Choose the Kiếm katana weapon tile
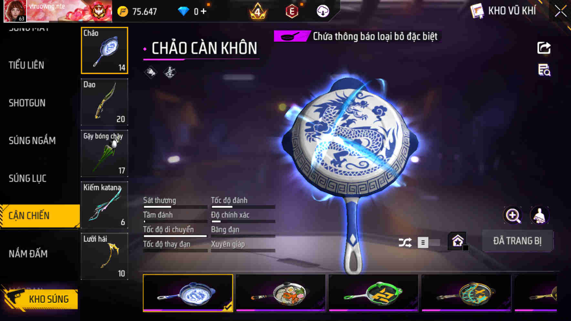 tap(104, 205)
